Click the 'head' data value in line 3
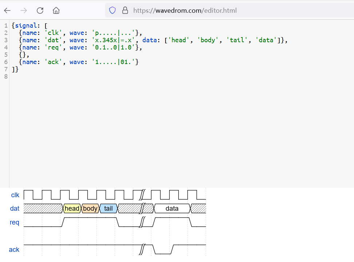Viewport: 354px width, 262px height. [x=179, y=40]
